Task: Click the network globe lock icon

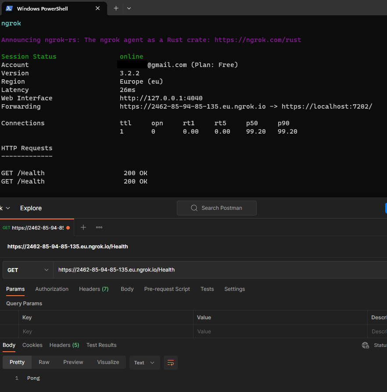Action: click(x=365, y=345)
